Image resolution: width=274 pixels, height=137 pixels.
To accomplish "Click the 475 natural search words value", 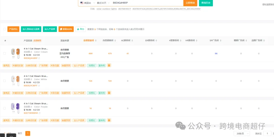I will pyautogui.click(x=110, y=54).
